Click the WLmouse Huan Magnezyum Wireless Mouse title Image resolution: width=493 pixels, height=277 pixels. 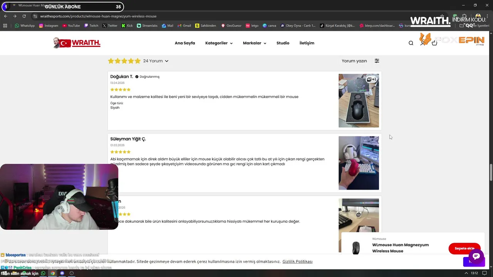(x=401, y=248)
